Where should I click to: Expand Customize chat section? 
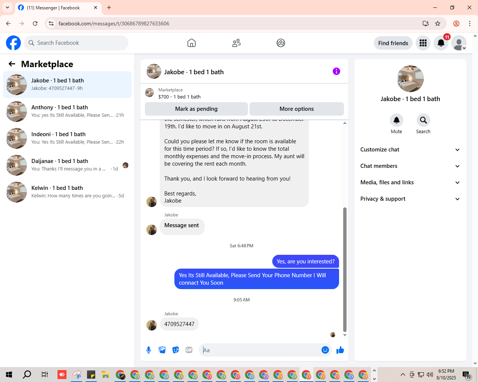[410, 150]
